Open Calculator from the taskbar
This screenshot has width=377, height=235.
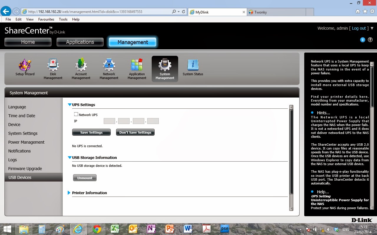click(x=42, y=229)
